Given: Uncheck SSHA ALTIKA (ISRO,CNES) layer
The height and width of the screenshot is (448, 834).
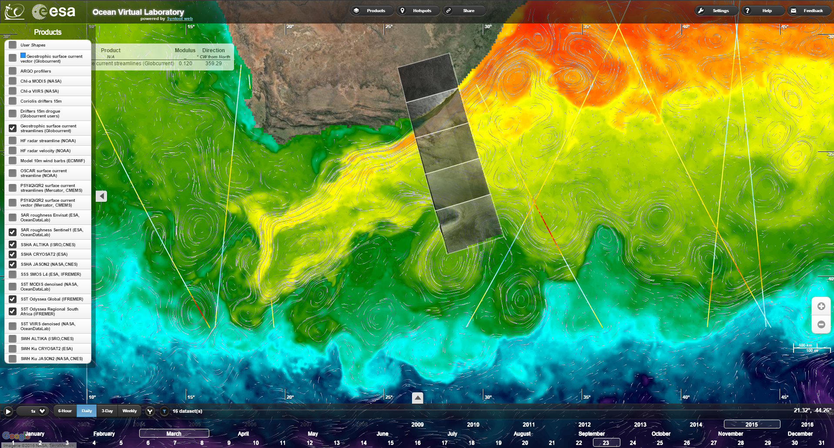Looking at the screenshot, I should click(x=13, y=244).
